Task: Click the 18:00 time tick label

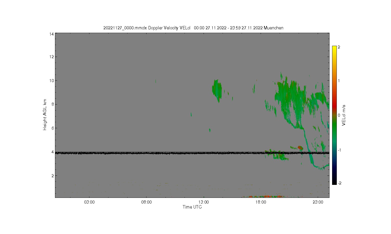Action: point(261,202)
